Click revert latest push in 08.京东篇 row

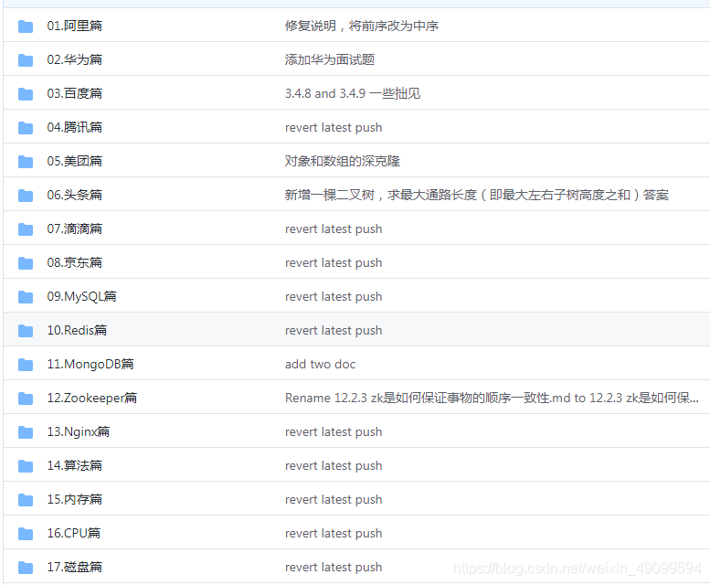(334, 263)
